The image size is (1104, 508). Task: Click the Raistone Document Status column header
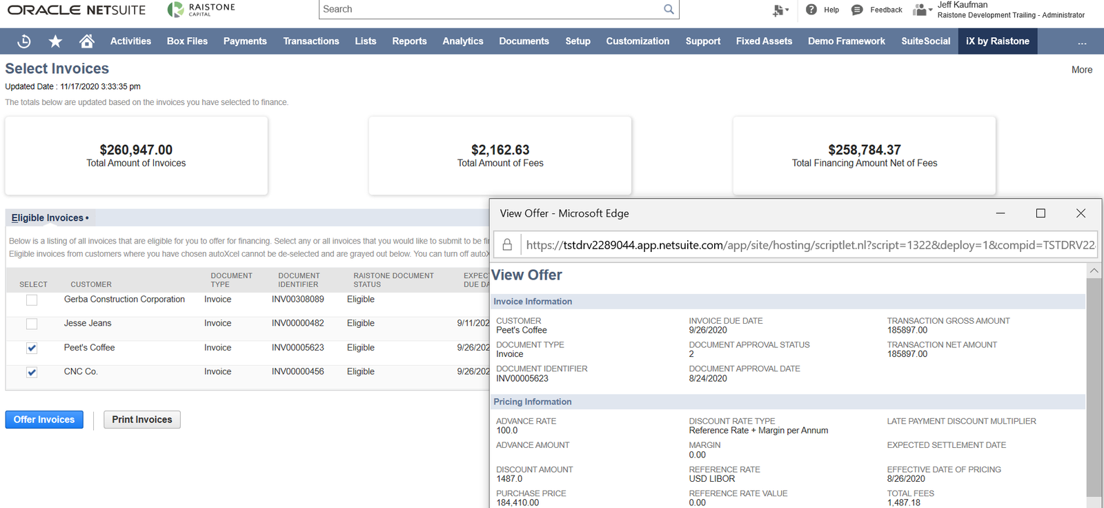click(x=393, y=280)
